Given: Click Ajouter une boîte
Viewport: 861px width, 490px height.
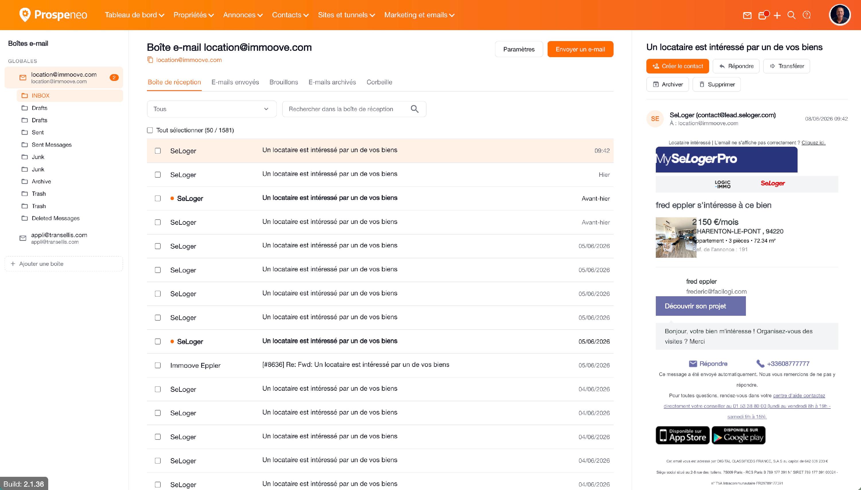Looking at the screenshot, I should (64, 264).
